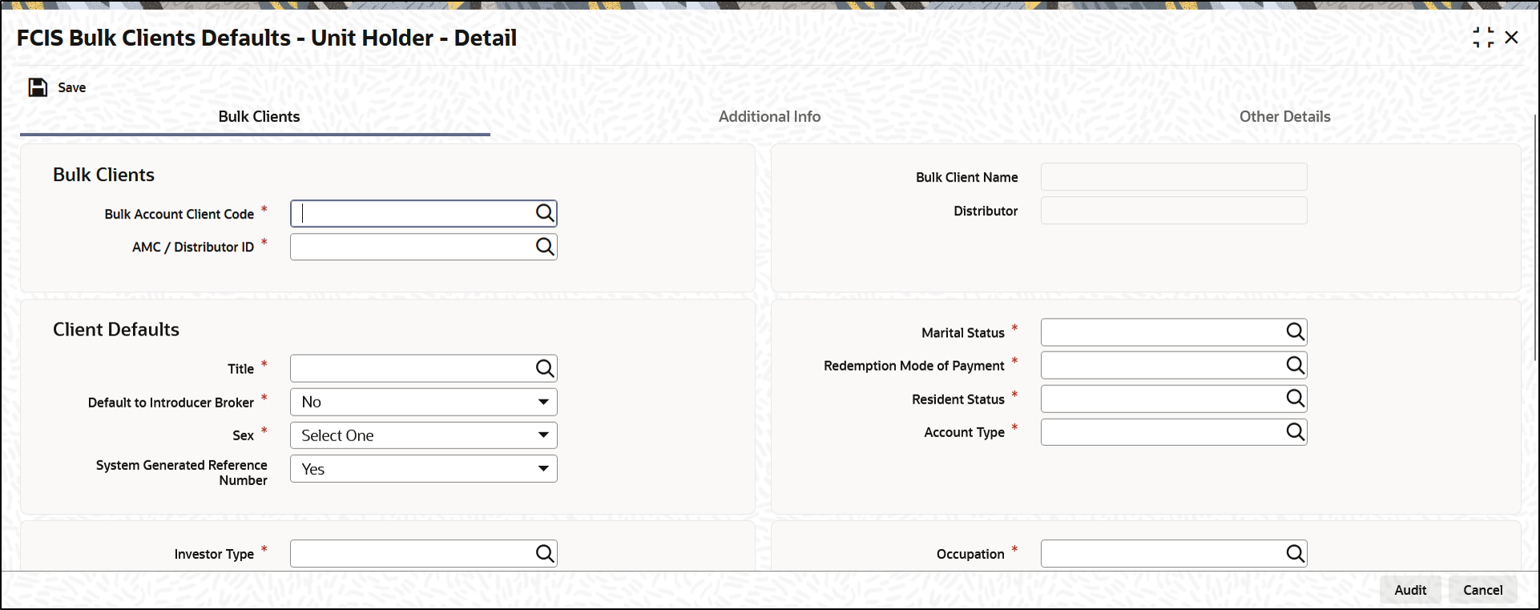Click the vertical scrollbar on the right
Viewport: 1540px width, 610px height.
(1535, 238)
